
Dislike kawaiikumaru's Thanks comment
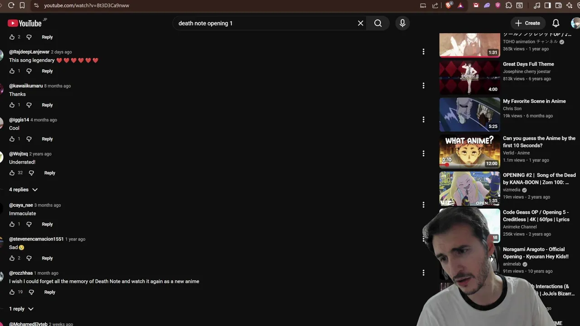tap(29, 105)
